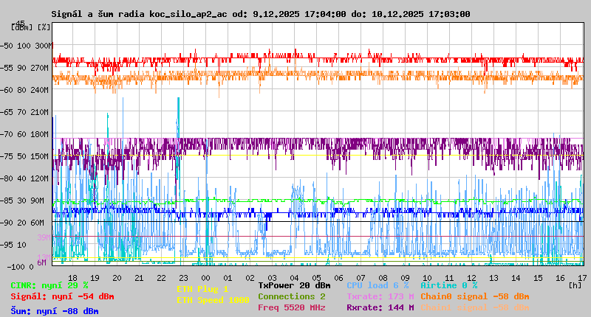Click the '-85' dBm y-axis label

[7, 201]
